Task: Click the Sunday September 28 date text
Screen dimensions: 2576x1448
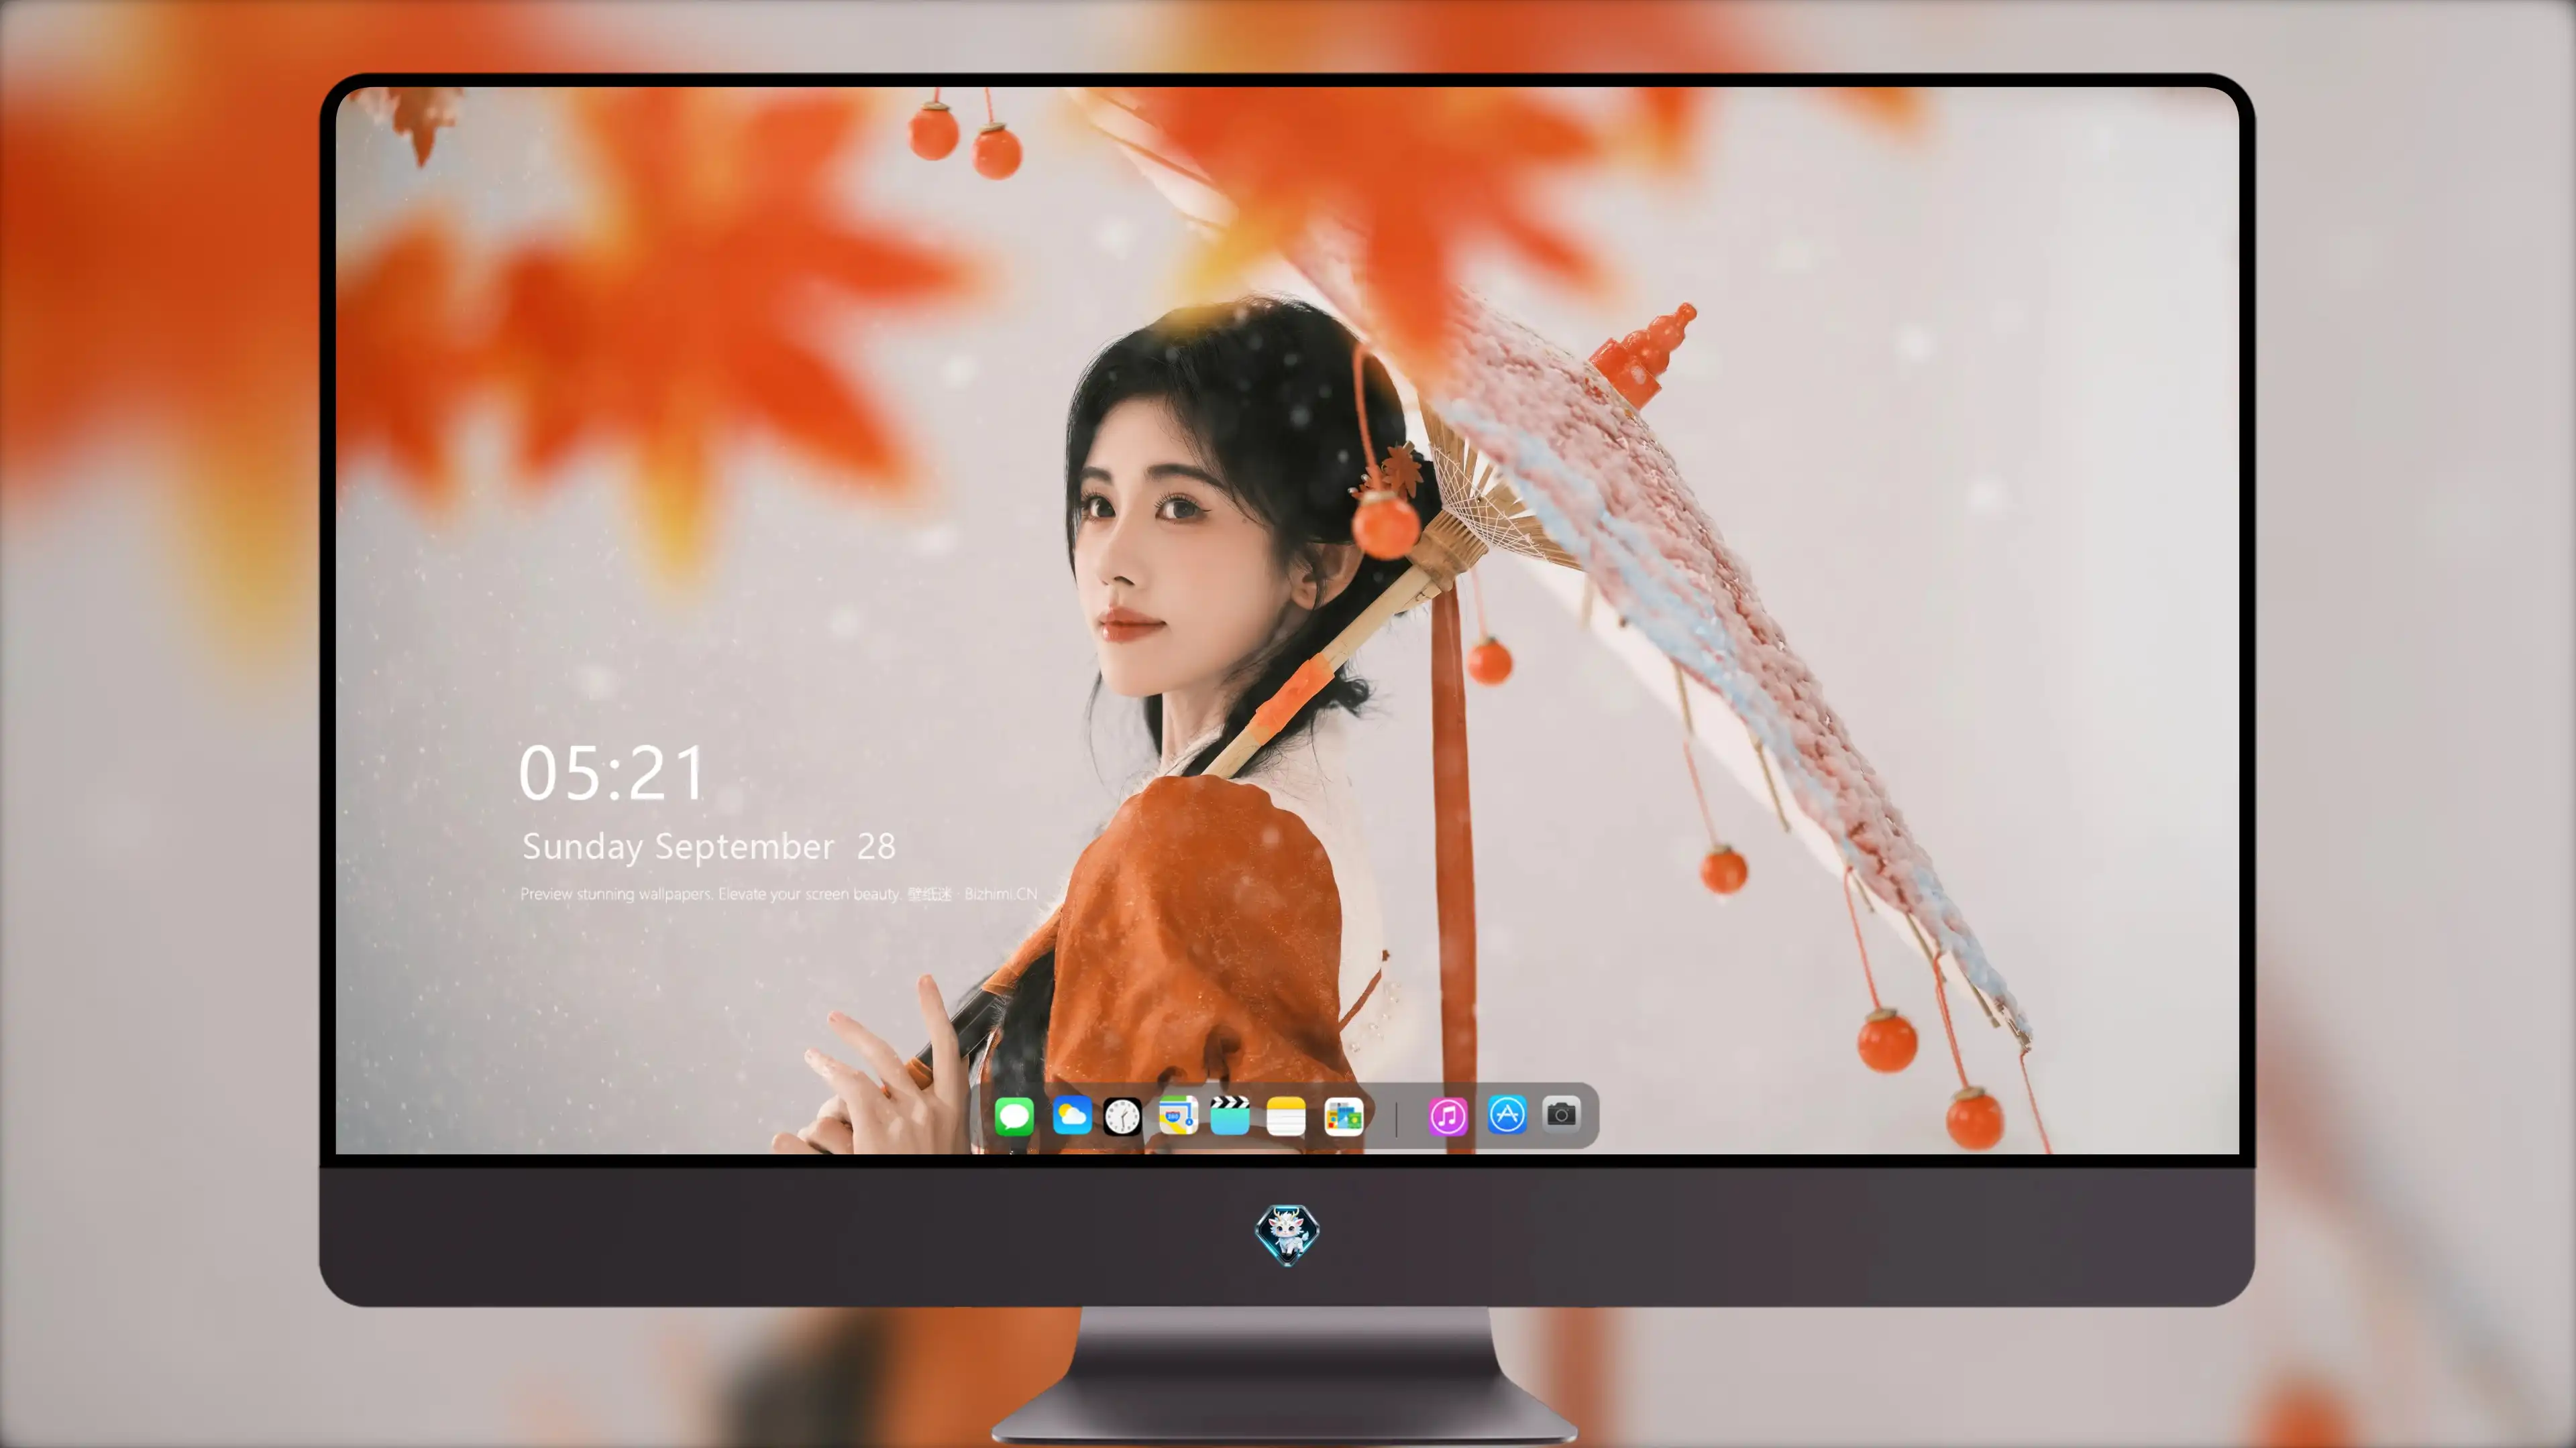Action: point(709,847)
